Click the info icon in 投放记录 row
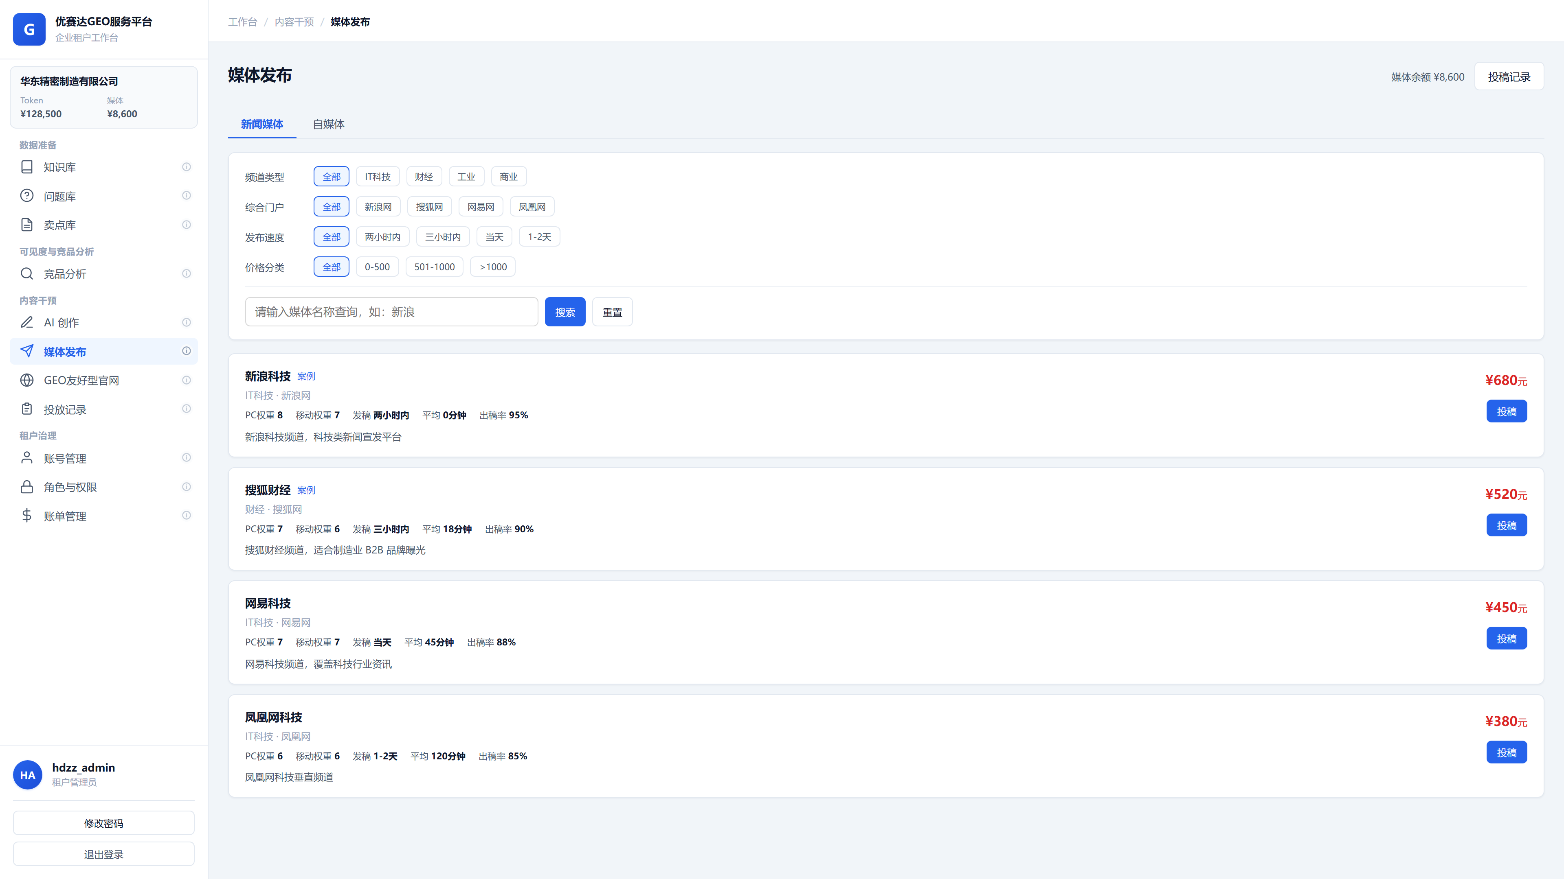Screen dimensions: 1564x879 click(187, 408)
